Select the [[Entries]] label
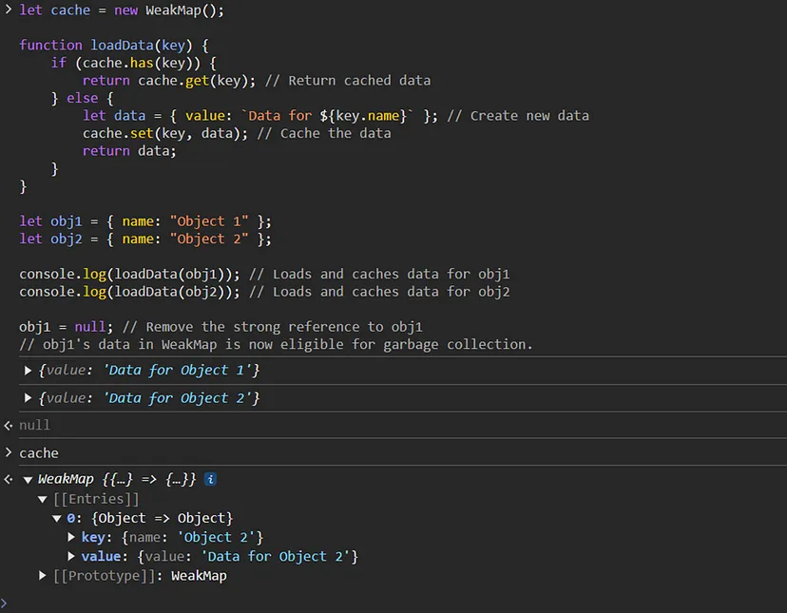This screenshot has height=613, width=787. [x=96, y=499]
